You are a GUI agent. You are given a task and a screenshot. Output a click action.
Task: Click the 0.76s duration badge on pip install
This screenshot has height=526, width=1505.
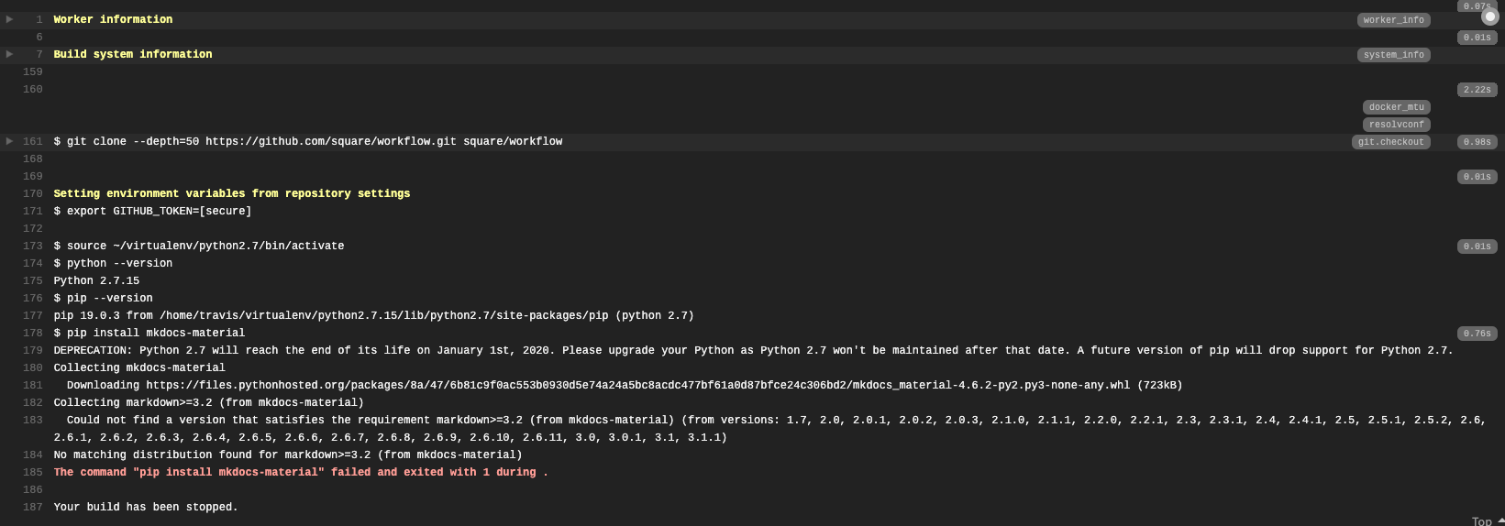coord(1477,334)
